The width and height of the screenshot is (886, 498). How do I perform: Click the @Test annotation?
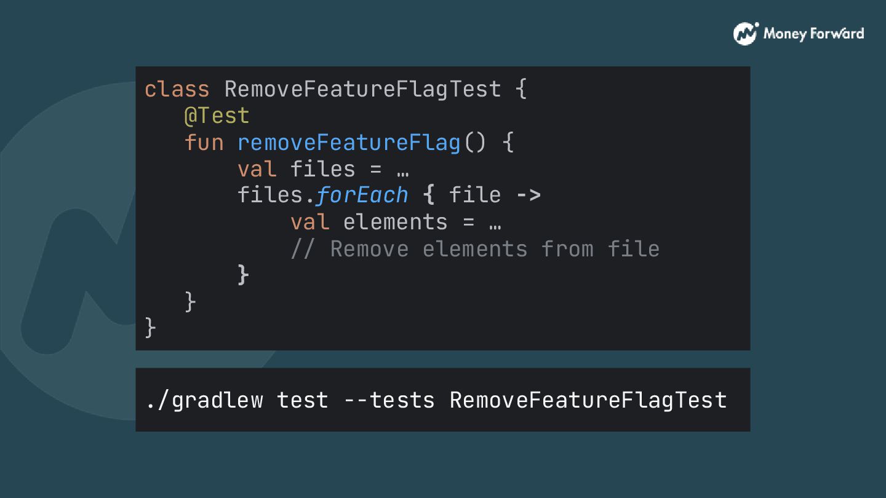tap(217, 116)
